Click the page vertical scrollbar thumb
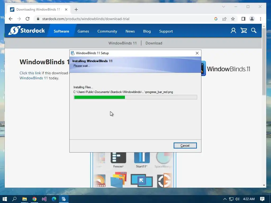The width and height of the screenshot is (271, 203). tap(264, 61)
